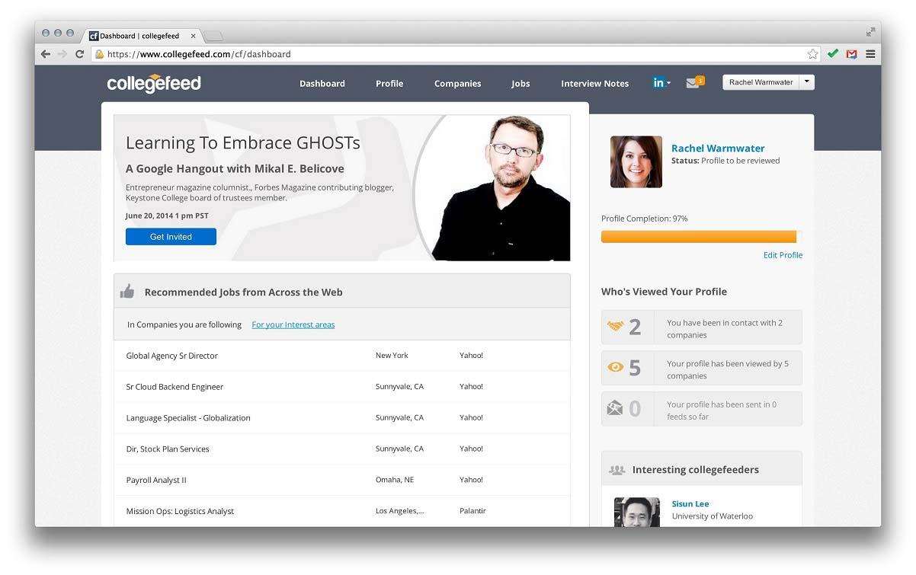Click the Get Invited button

[x=171, y=237]
